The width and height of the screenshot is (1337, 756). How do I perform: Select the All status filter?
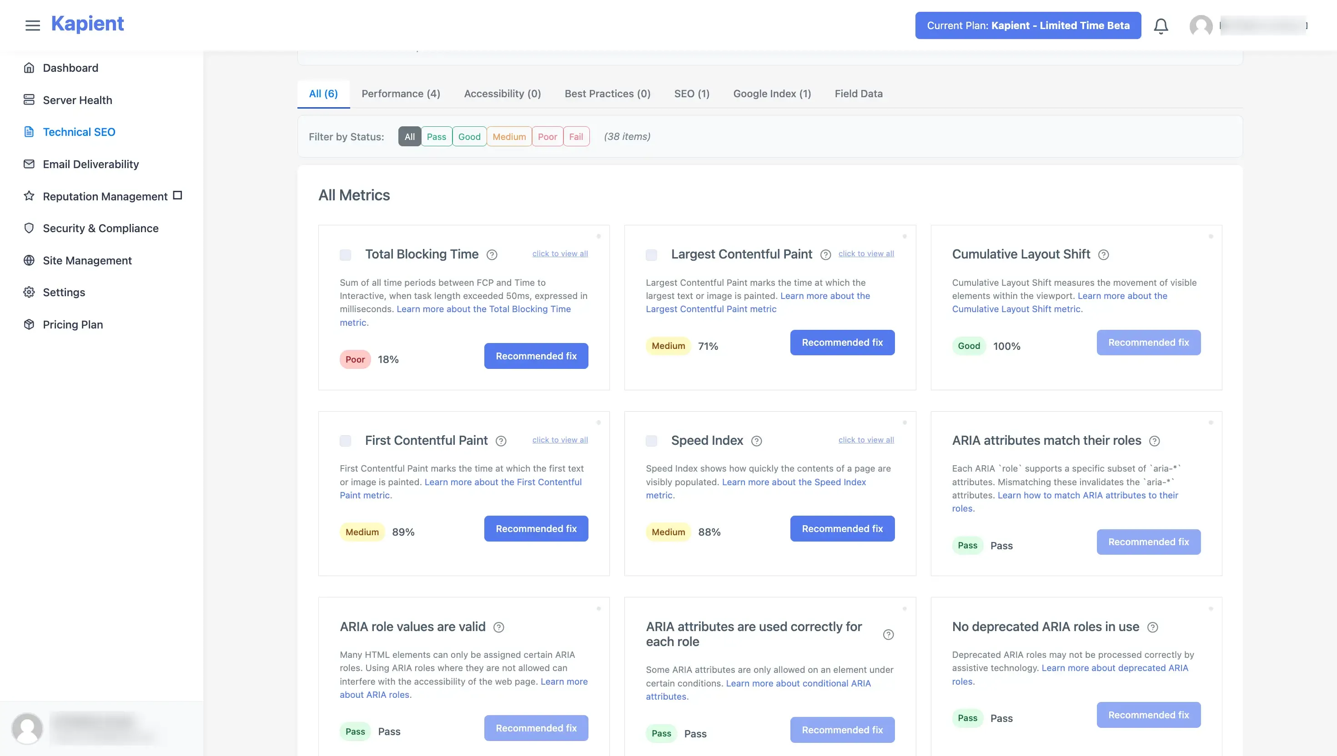pos(409,137)
